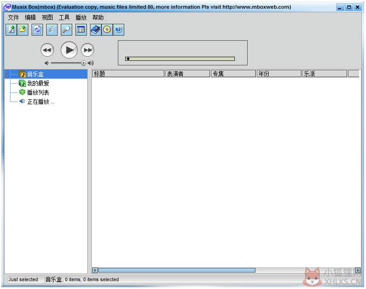Click the blue help book toolbar icon
Screen dimensions: 366x289
point(95,30)
